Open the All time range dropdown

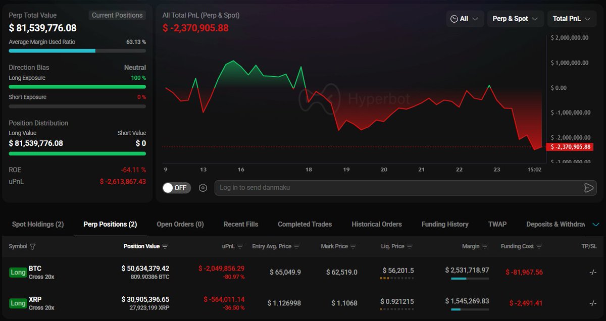[x=465, y=19]
